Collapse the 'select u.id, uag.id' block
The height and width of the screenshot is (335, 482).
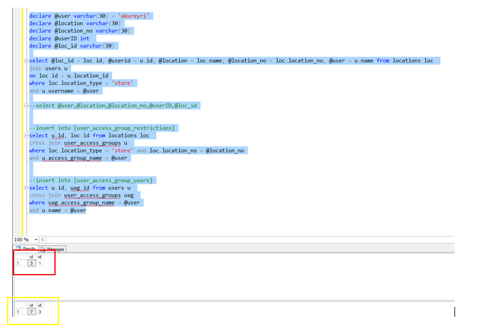26,188
